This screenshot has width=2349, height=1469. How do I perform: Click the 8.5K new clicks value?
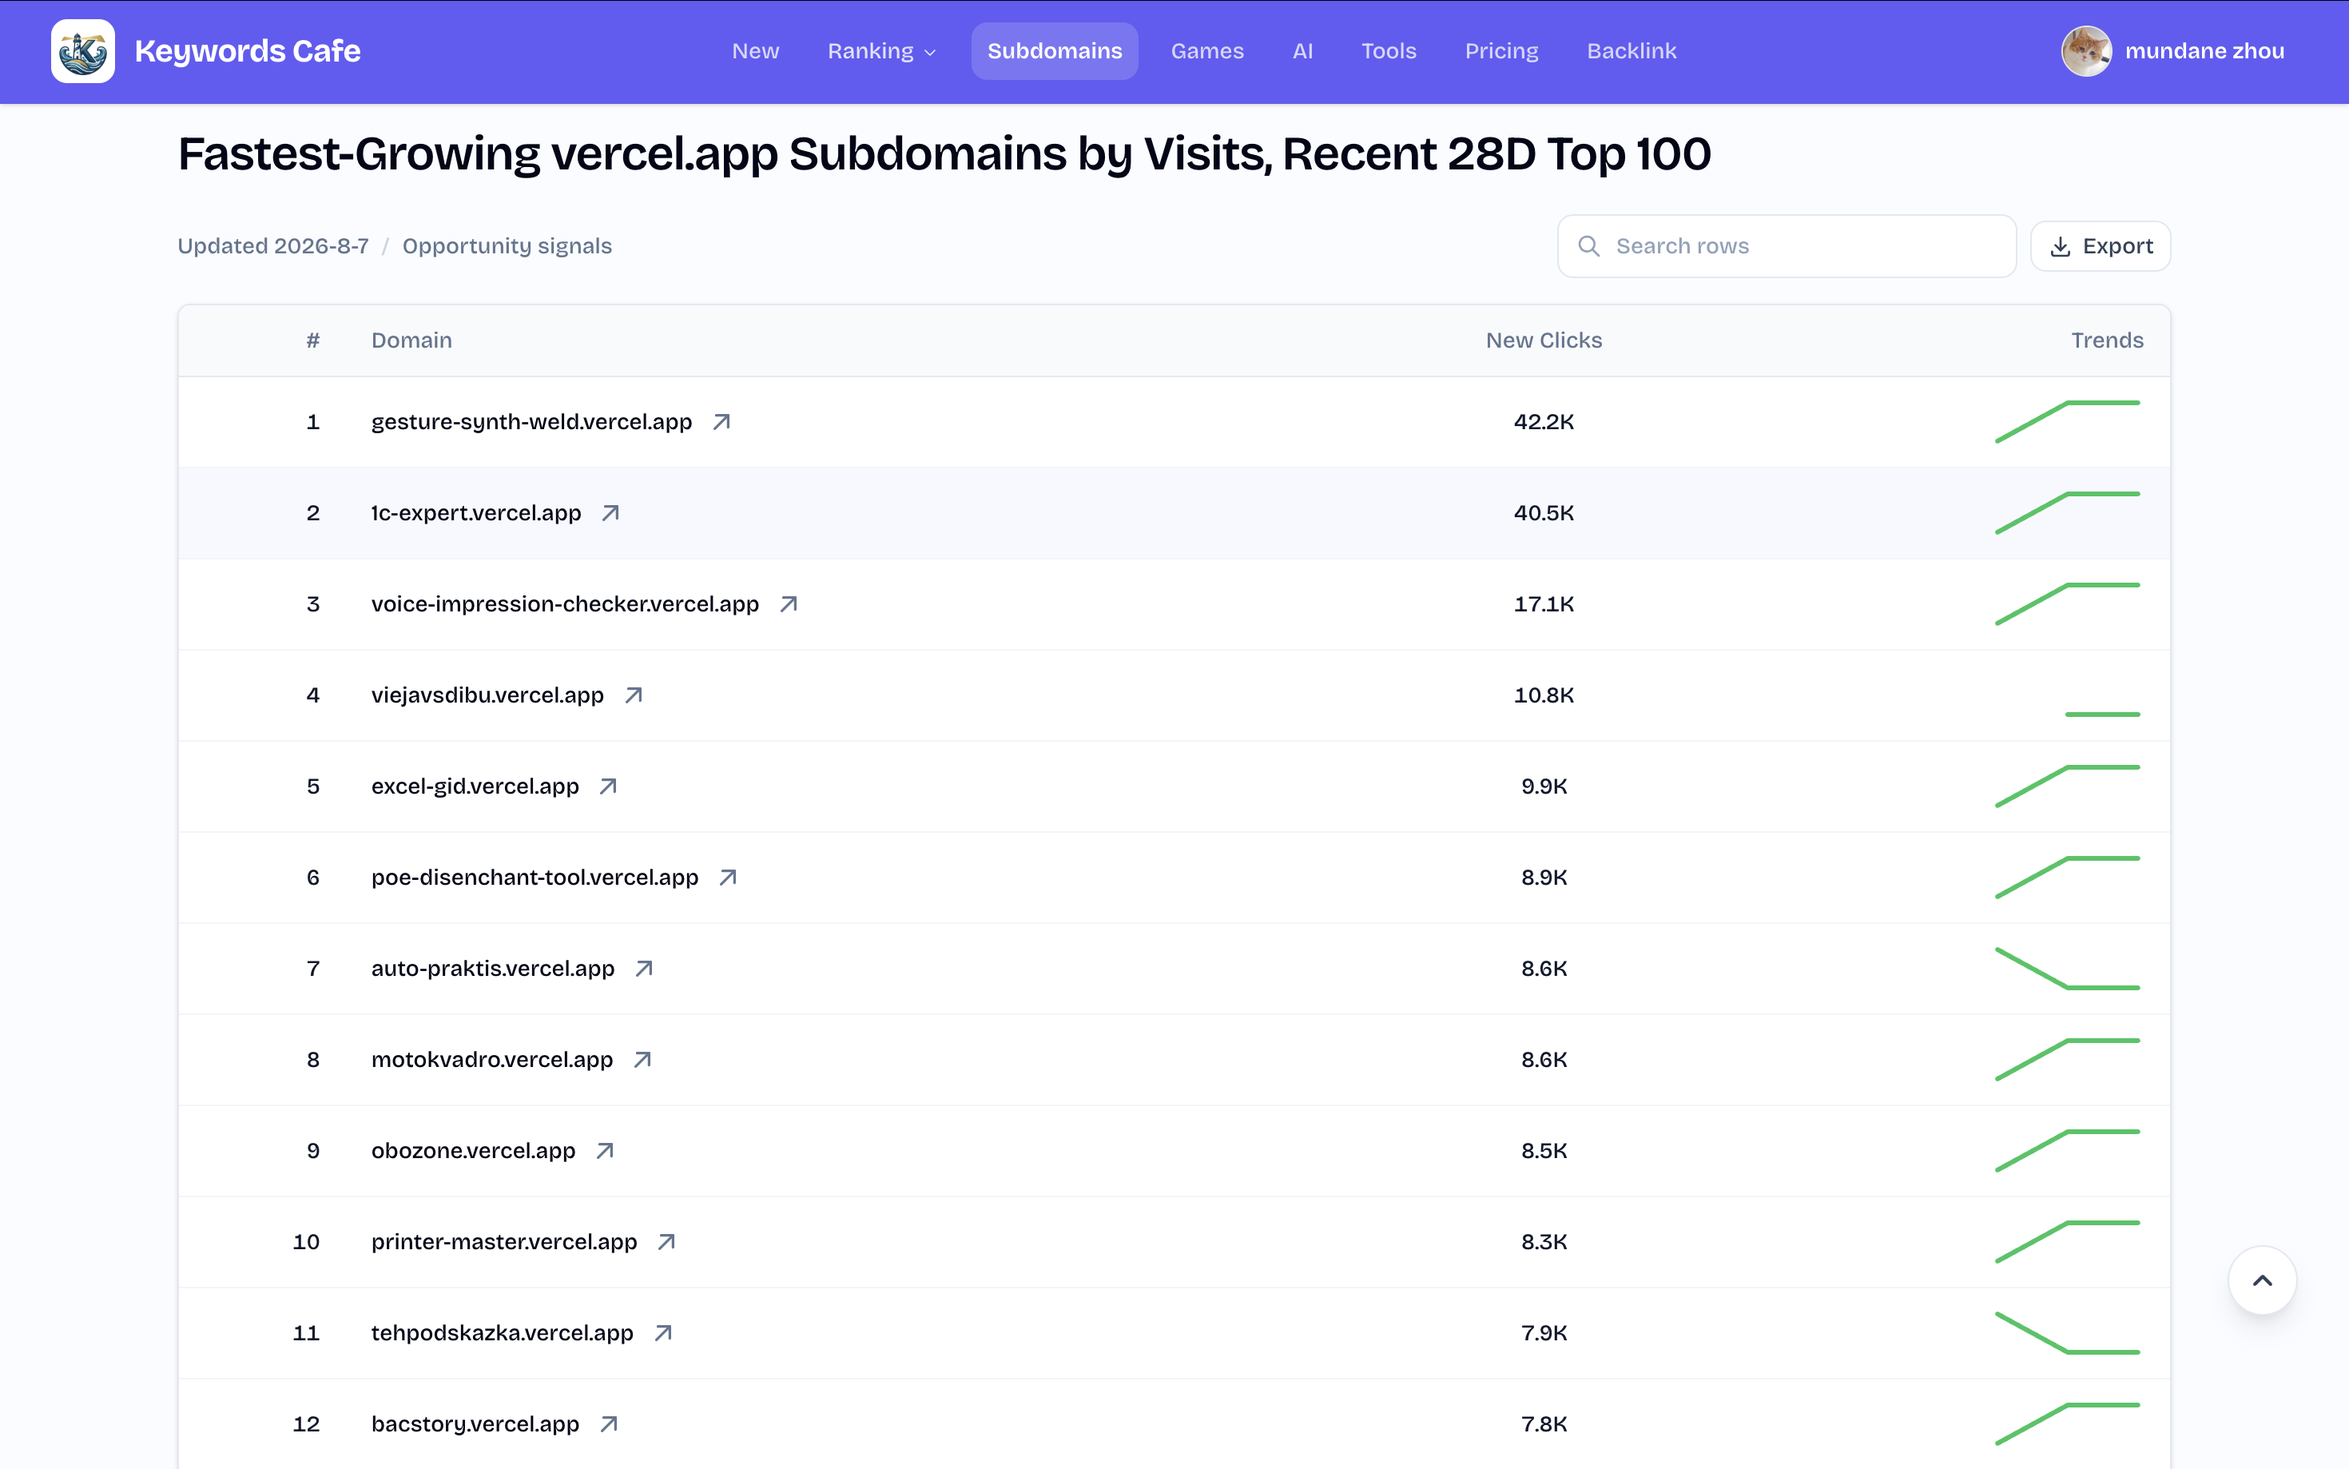click(x=1544, y=1151)
